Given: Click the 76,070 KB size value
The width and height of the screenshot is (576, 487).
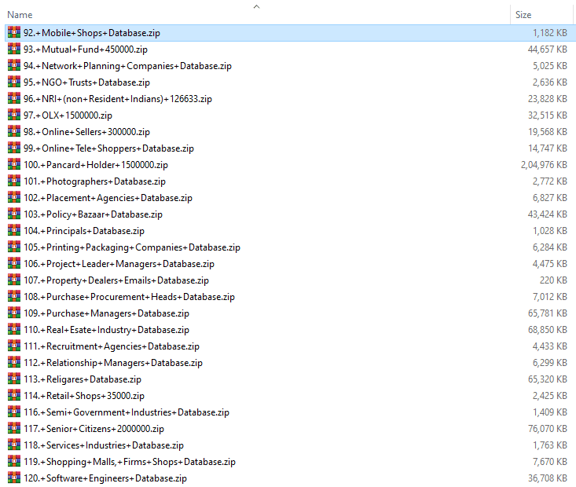Looking at the screenshot, I should click(x=548, y=429).
